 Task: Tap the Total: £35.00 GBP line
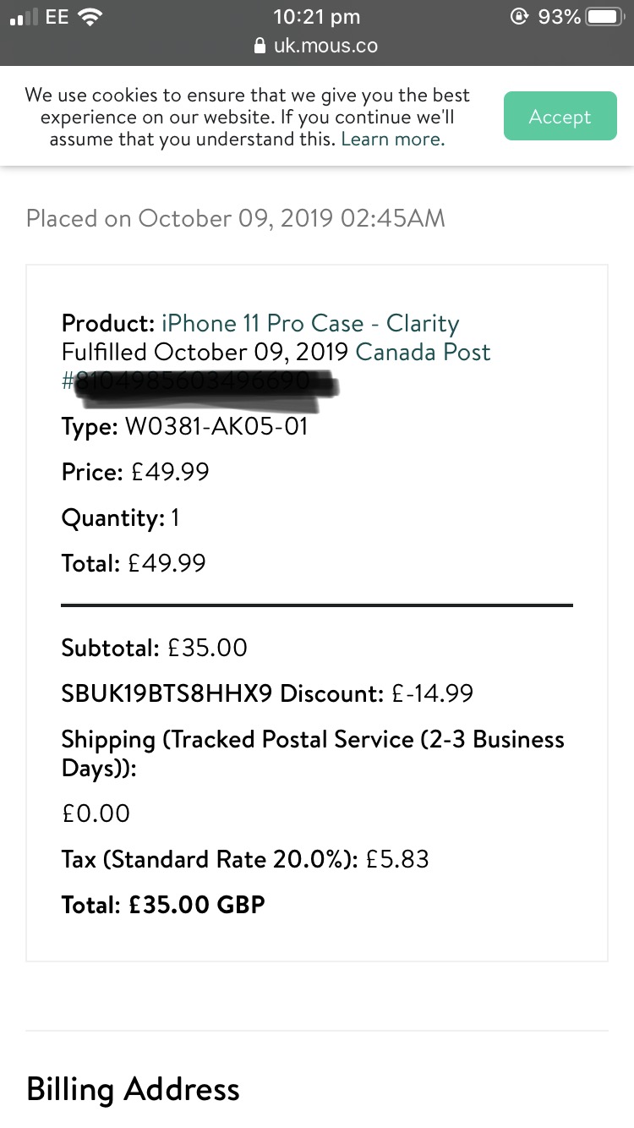(163, 905)
